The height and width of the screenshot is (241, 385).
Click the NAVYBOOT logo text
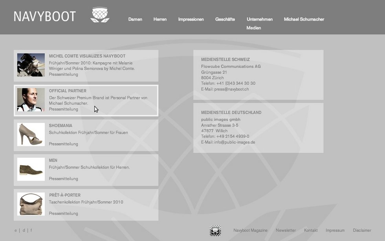coord(45,16)
